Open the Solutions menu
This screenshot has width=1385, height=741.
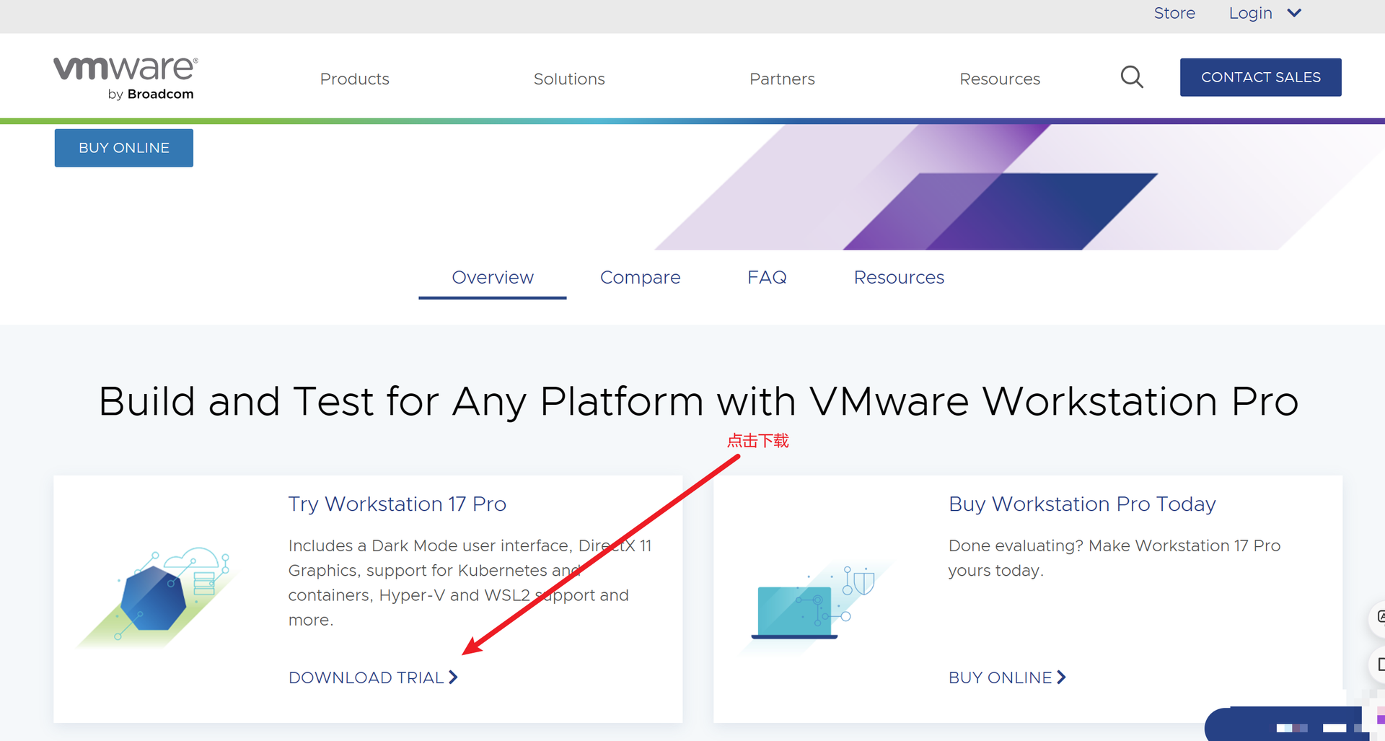click(x=569, y=79)
